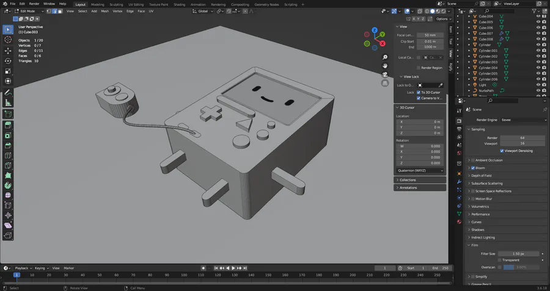Open the Render Engine Eevee dropdown
This screenshot has width=550, height=291.
(523, 120)
